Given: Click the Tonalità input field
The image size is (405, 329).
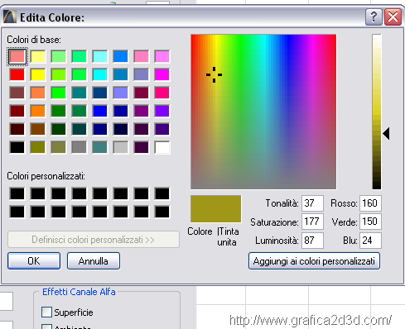Looking at the screenshot, I should pyautogui.click(x=312, y=203).
